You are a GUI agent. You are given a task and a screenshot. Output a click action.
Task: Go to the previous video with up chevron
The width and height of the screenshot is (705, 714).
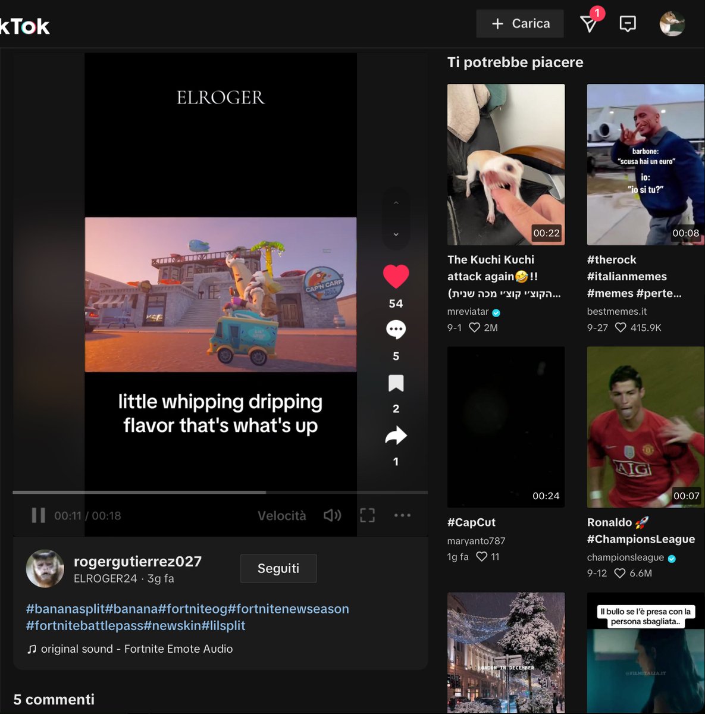coord(396,203)
